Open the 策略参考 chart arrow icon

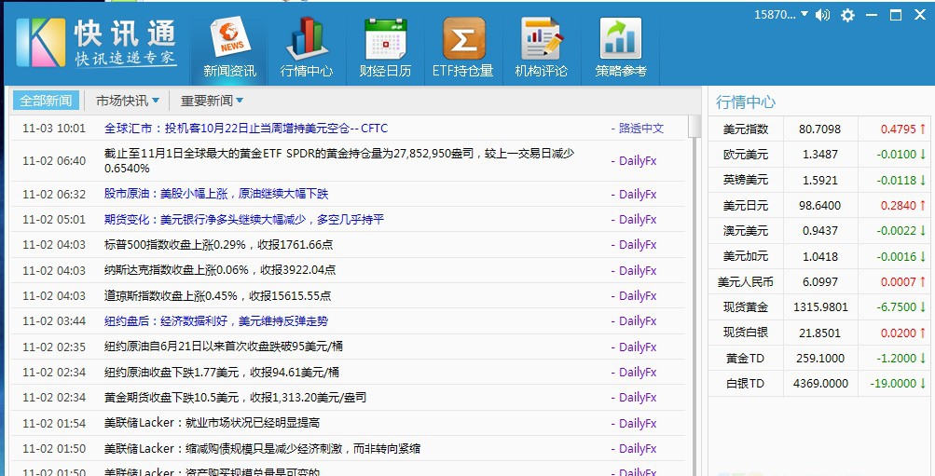[620, 48]
